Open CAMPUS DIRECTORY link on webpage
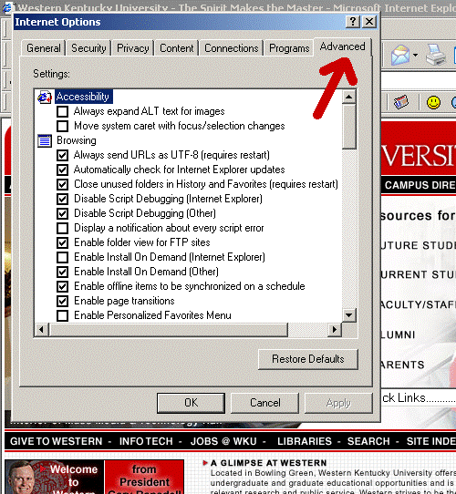This screenshot has height=494, width=456. tap(420, 185)
